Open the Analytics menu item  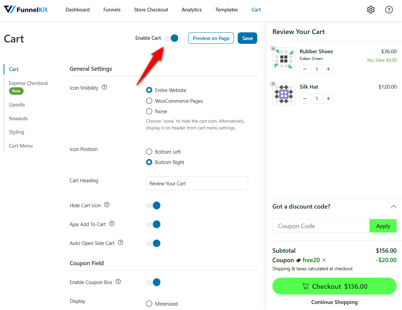pyautogui.click(x=192, y=10)
